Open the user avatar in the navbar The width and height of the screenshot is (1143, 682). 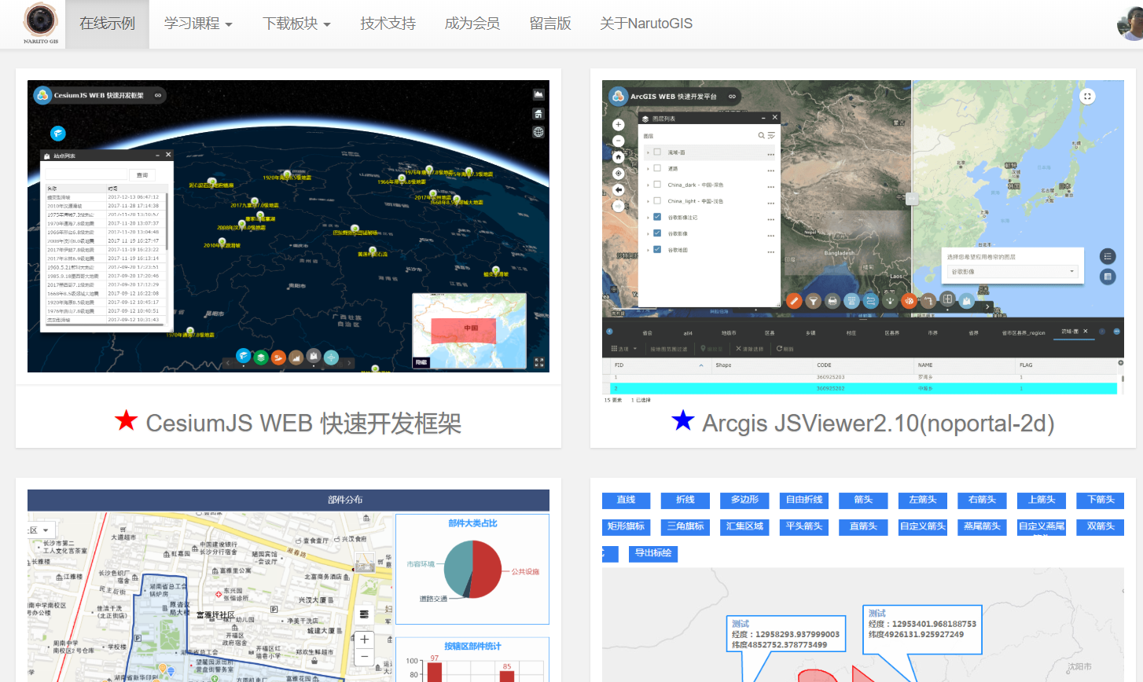1130,22
